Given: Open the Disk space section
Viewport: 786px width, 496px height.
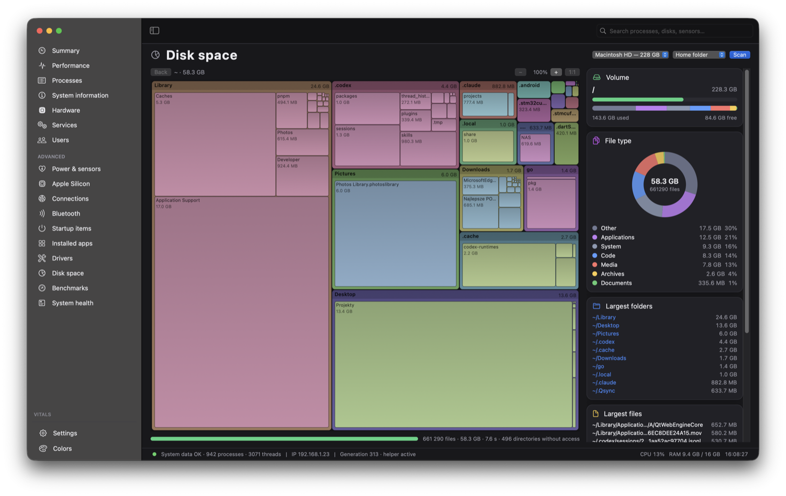Looking at the screenshot, I should click(68, 273).
